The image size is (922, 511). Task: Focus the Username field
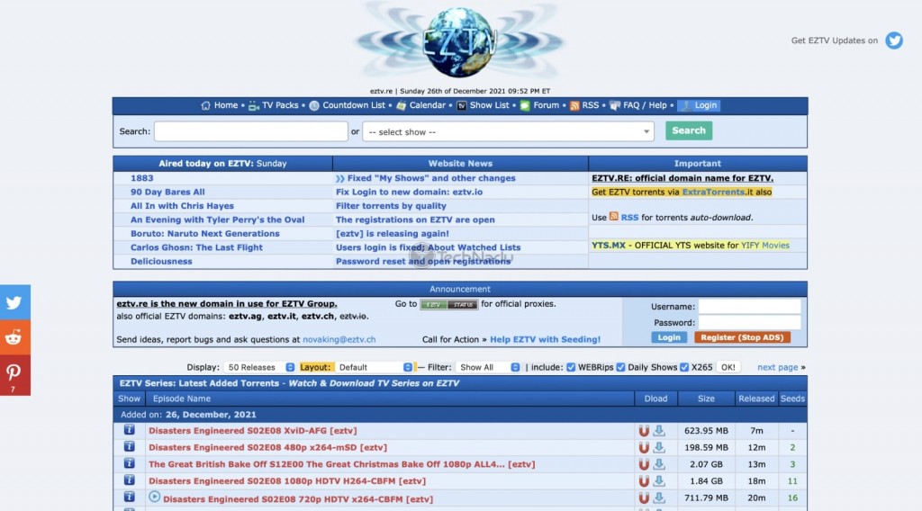point(749,306)
